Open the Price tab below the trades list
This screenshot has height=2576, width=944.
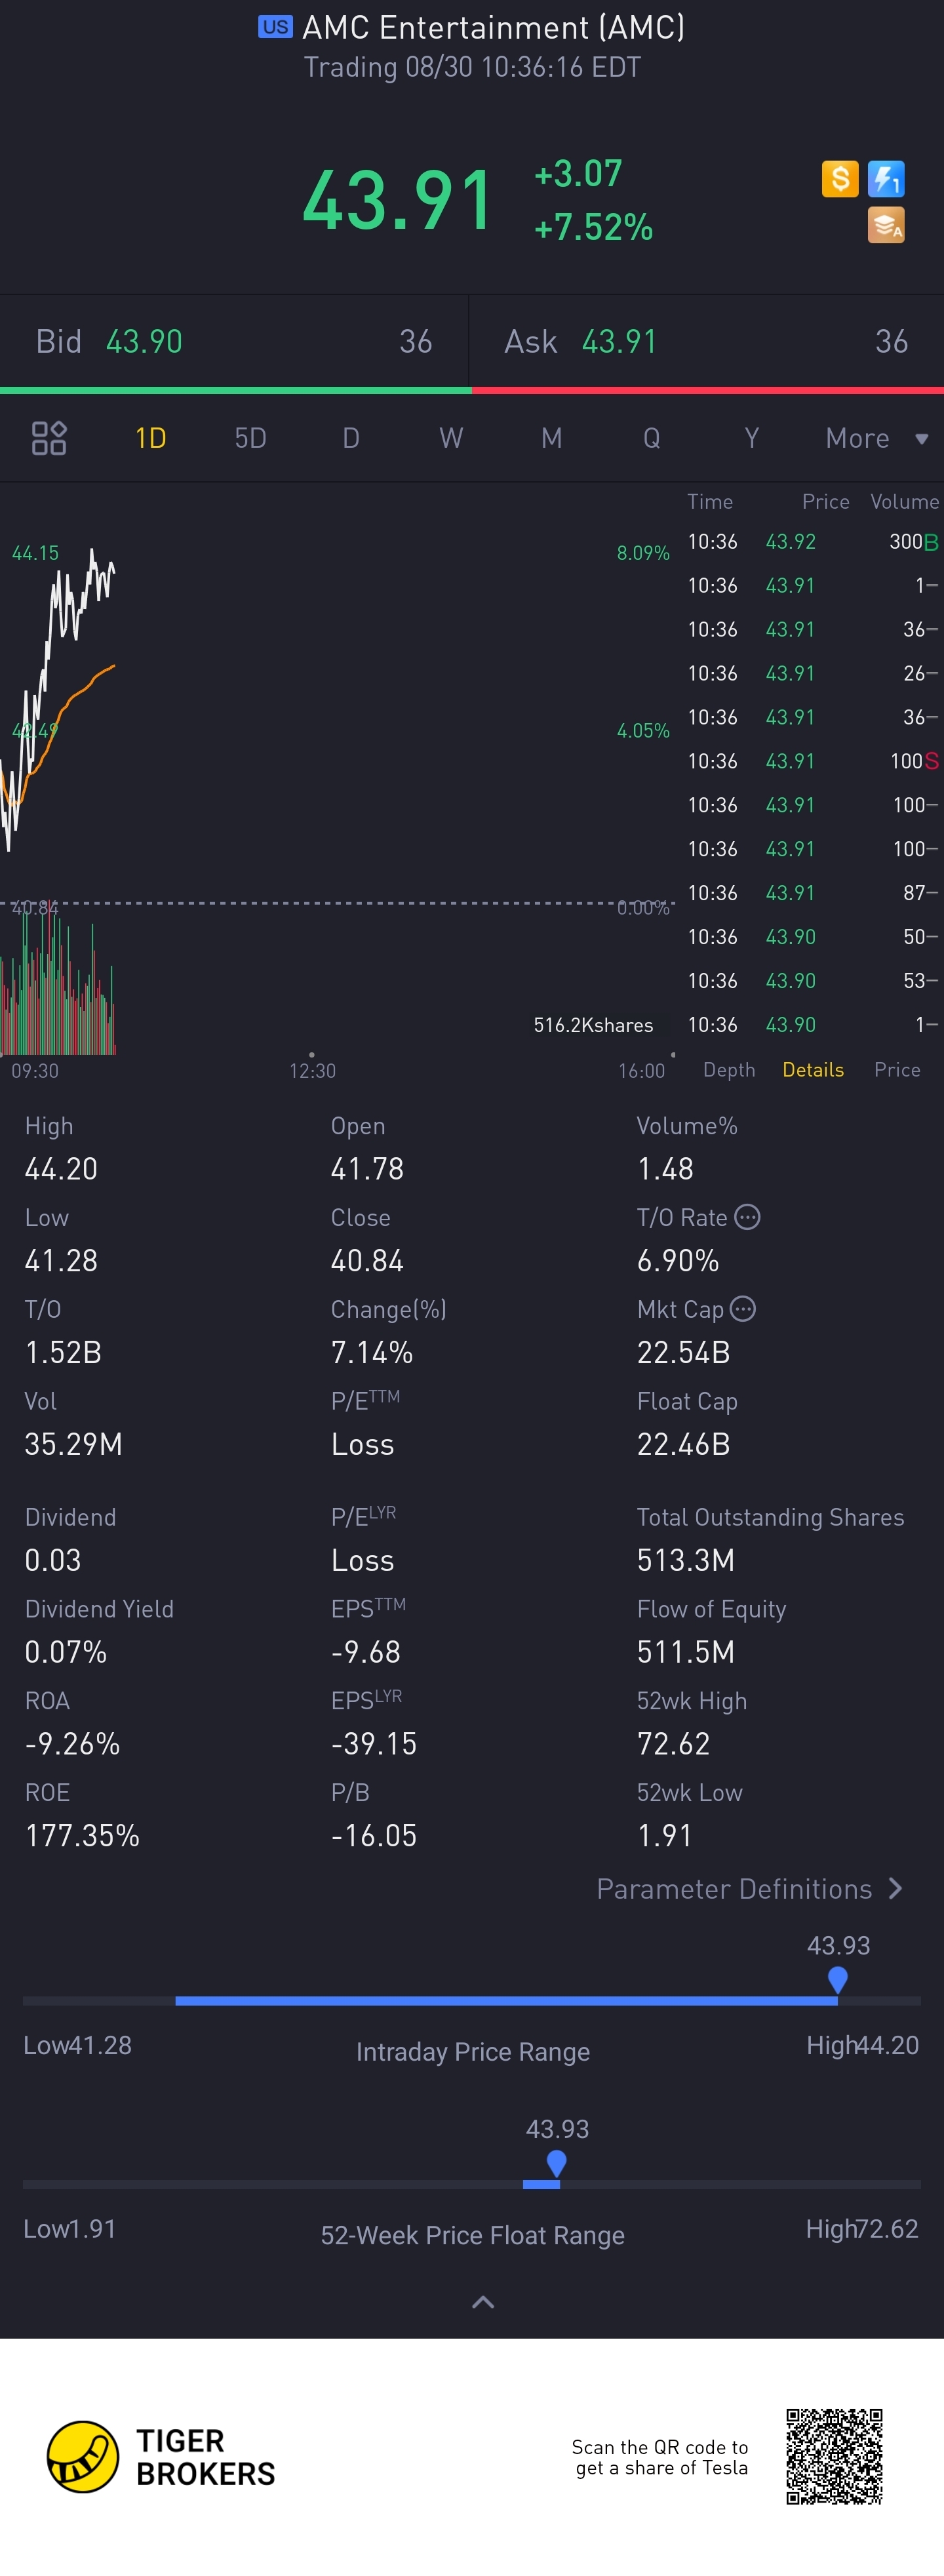[897, 1070]
